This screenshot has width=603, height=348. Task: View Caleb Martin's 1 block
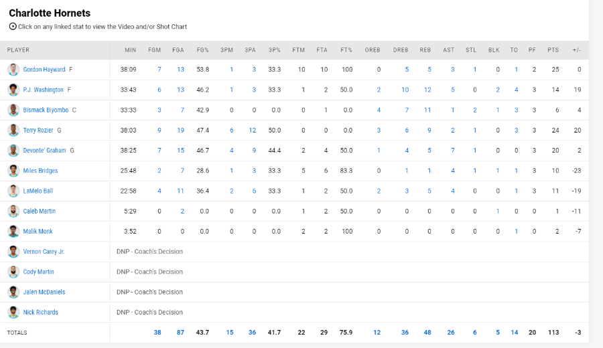coord(498,211)
